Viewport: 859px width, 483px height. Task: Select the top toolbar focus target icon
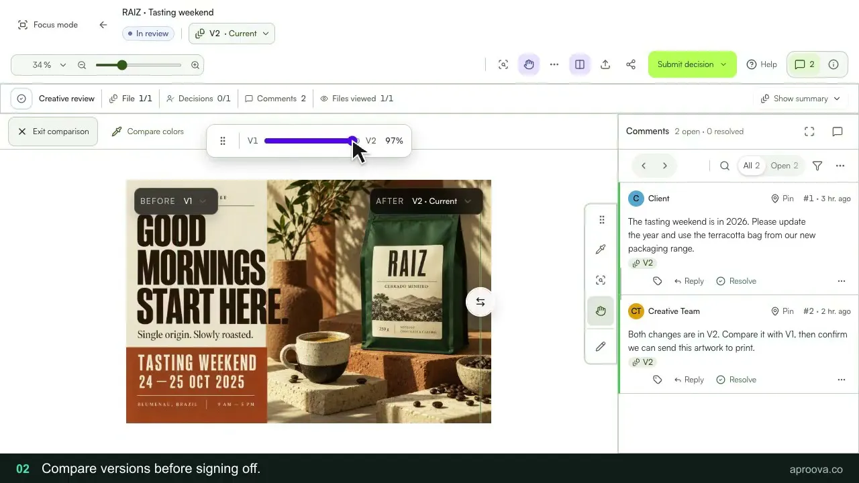[x=503, y=64]
